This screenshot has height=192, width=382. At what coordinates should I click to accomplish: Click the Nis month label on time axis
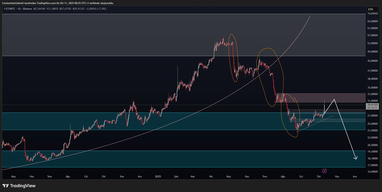210,176
